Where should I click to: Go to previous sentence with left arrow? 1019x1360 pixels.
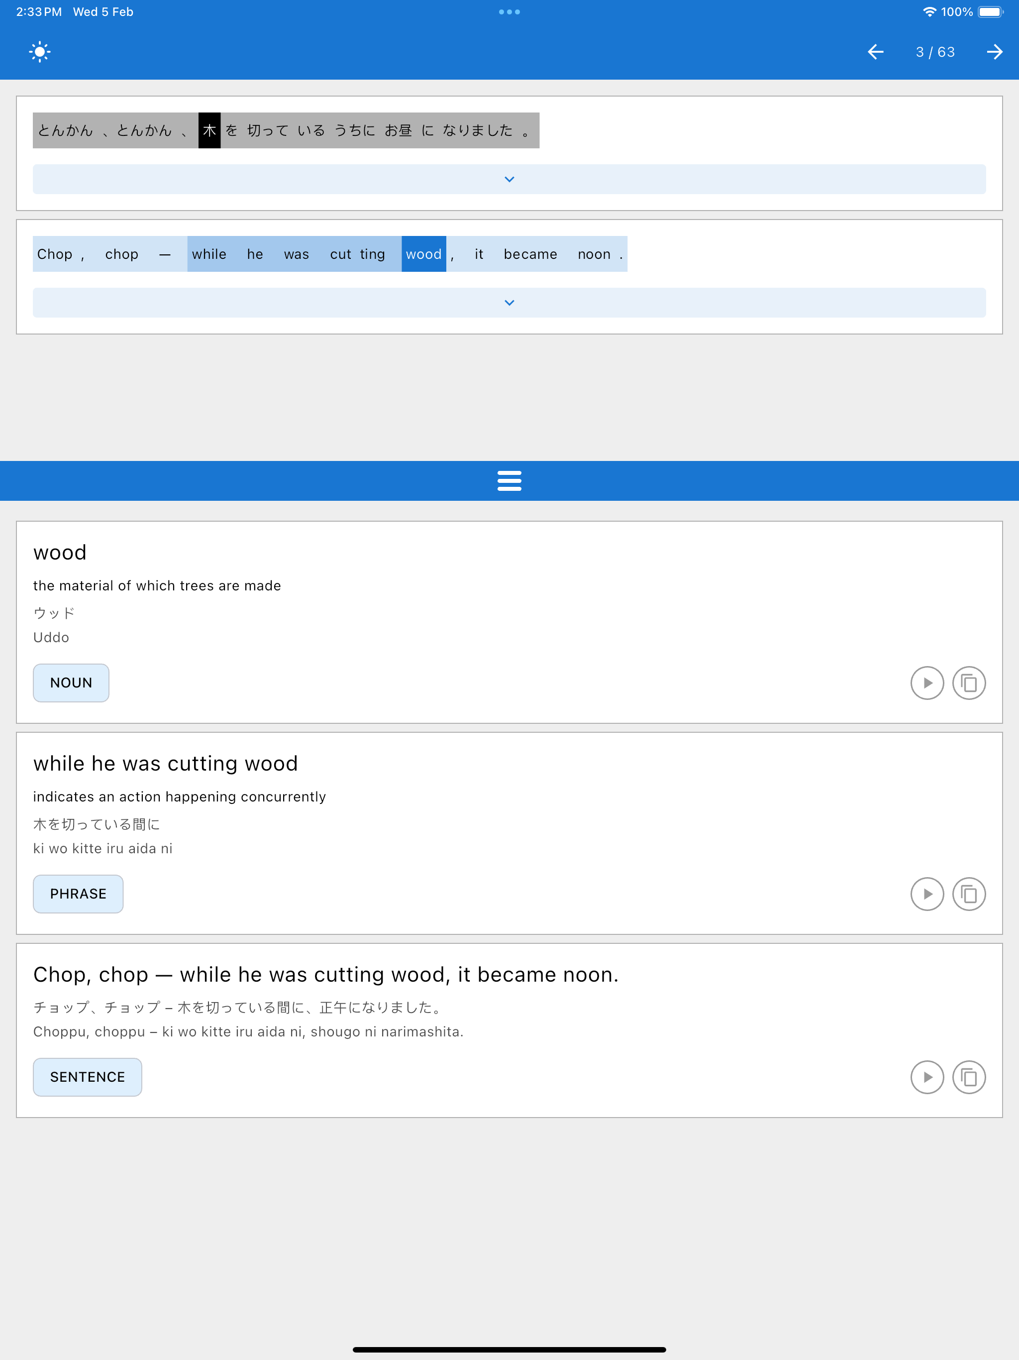875,52
